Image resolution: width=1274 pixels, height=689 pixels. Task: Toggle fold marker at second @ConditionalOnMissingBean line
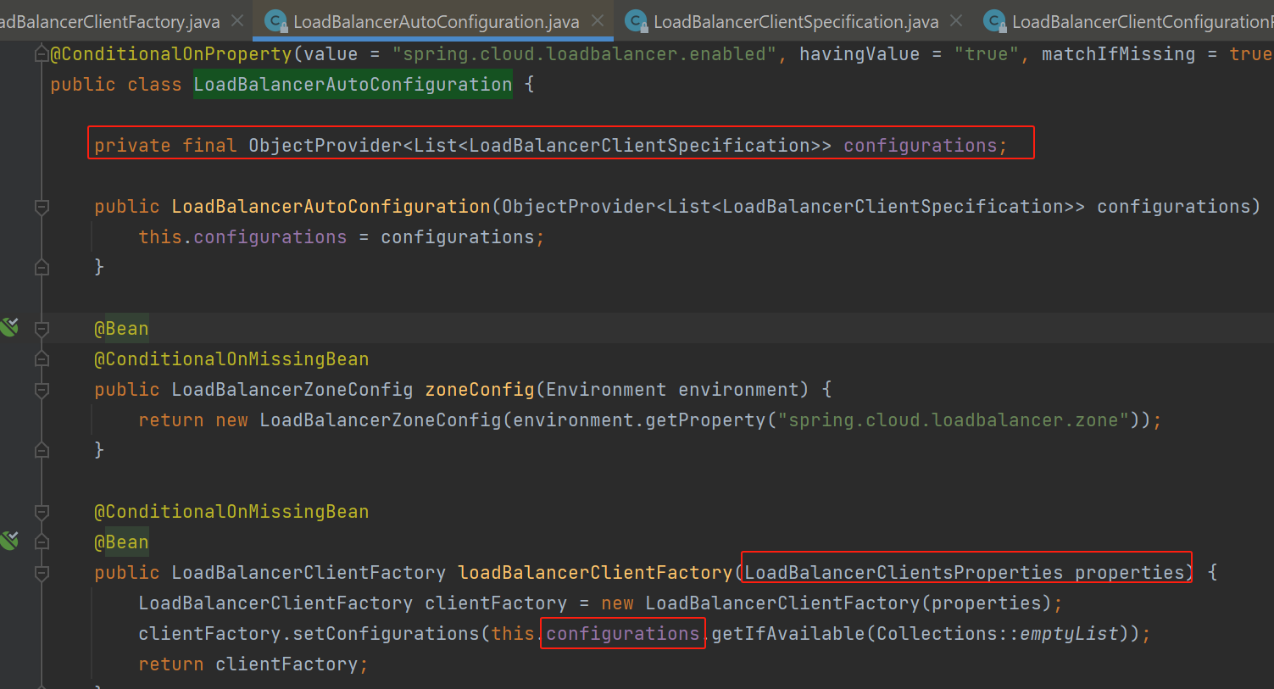(42, 511)
